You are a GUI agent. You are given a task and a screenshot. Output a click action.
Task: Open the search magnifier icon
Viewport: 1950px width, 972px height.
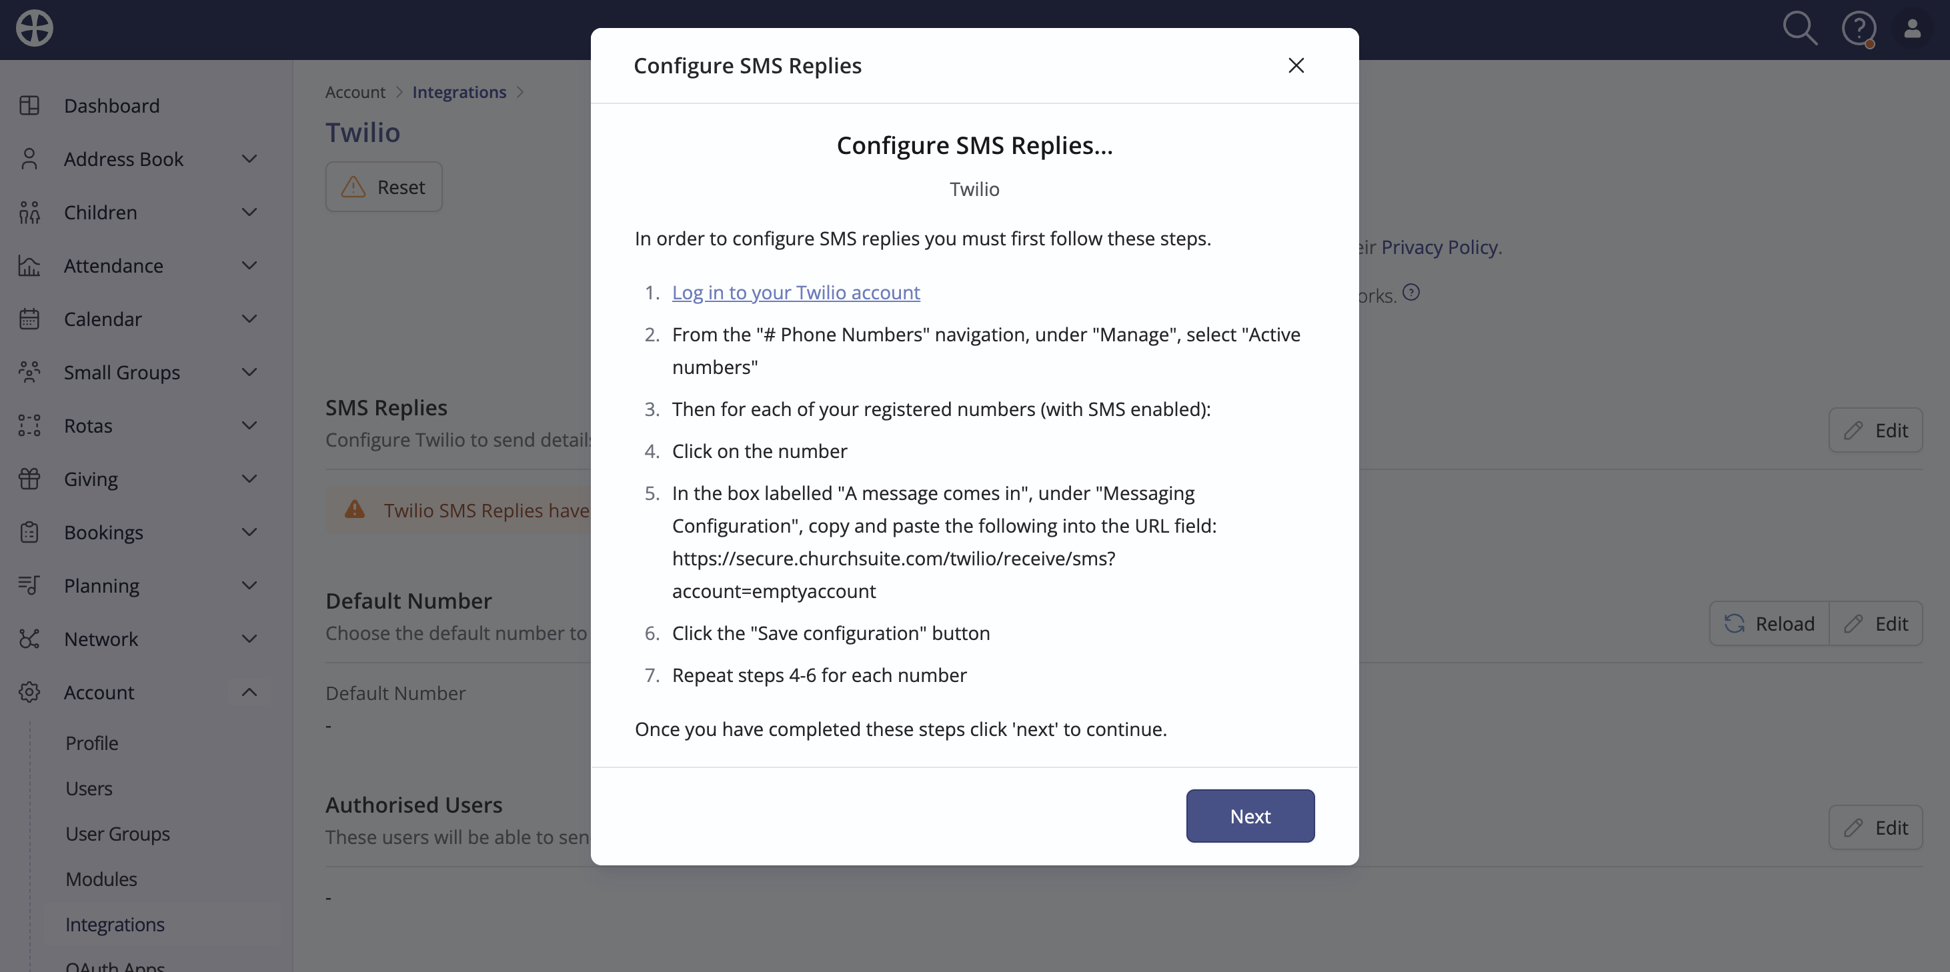[x=1799, y=29]
